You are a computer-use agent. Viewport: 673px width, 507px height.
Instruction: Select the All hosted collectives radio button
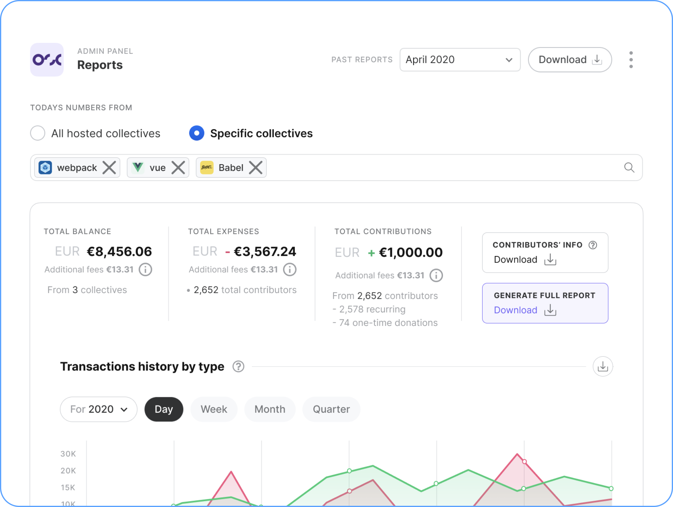click(37, 133)
